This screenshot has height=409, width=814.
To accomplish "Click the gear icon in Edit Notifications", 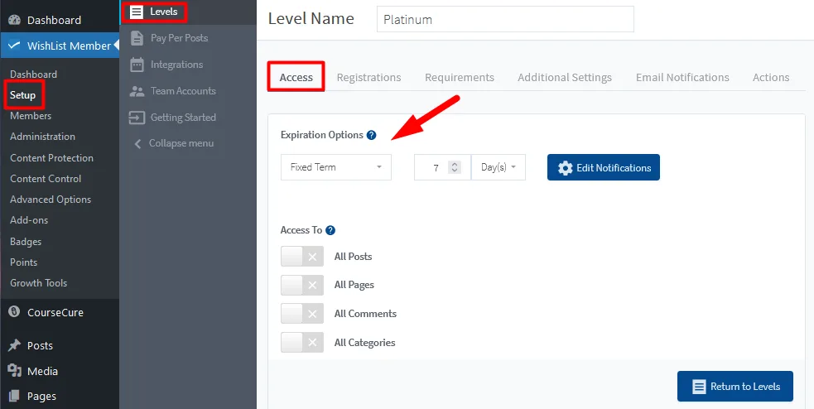I will click(566, 167).
